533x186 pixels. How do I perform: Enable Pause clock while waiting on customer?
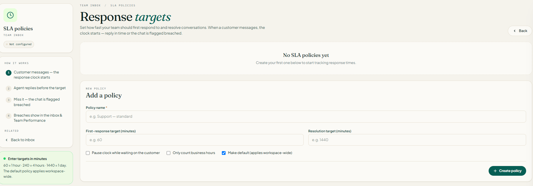click(x=88, y=153)
